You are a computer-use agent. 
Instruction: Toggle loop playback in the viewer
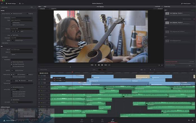pyautogui.click(x=109, y=65)
